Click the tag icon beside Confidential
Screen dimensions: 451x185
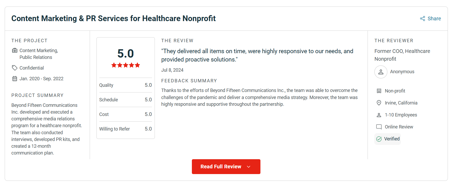click(x=15, y=68)
